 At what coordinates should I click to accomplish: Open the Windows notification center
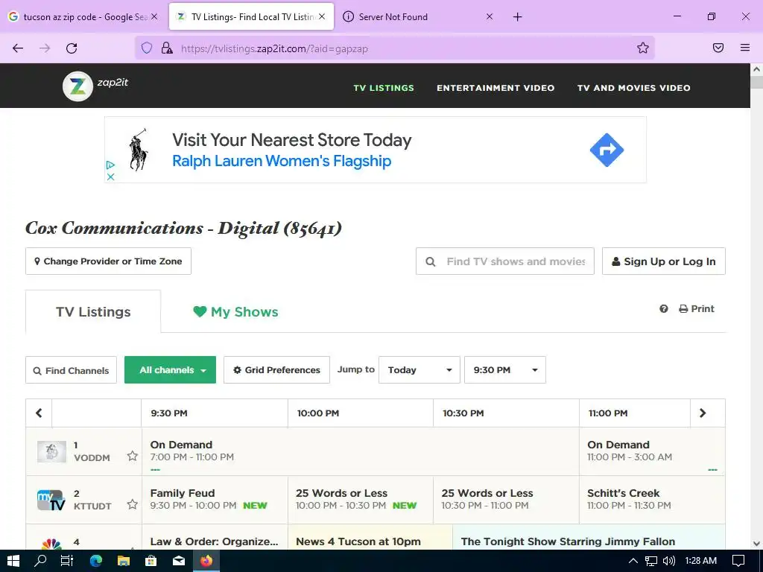[738, 561]
